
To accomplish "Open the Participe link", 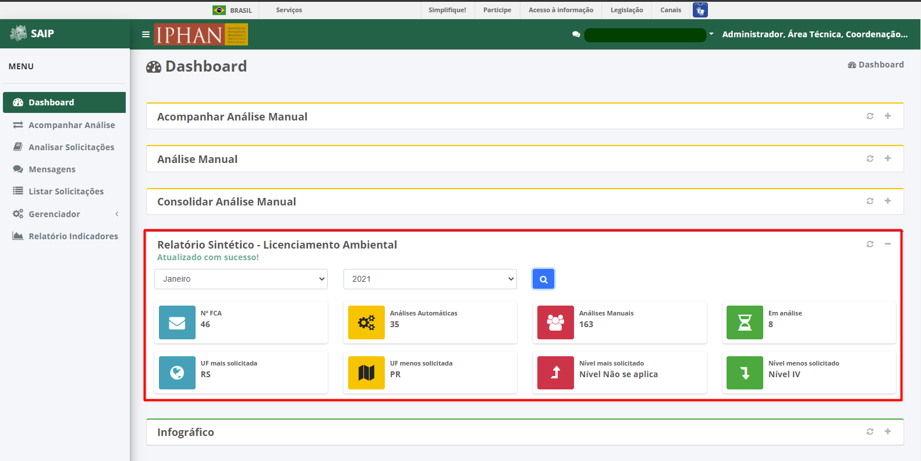I will 497,10.
